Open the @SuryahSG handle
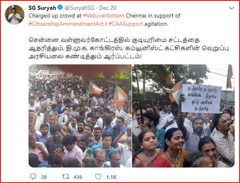This screenshot has width=240, height=183. [x=79, y=8]
